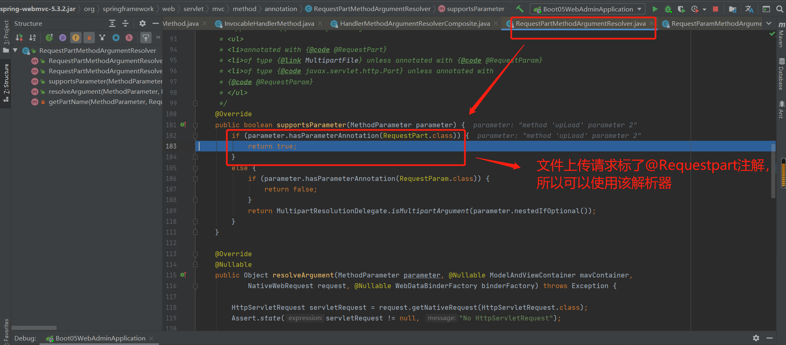Toggle Show Properties filter
The image size is (786, 345).
click(62, 38)
